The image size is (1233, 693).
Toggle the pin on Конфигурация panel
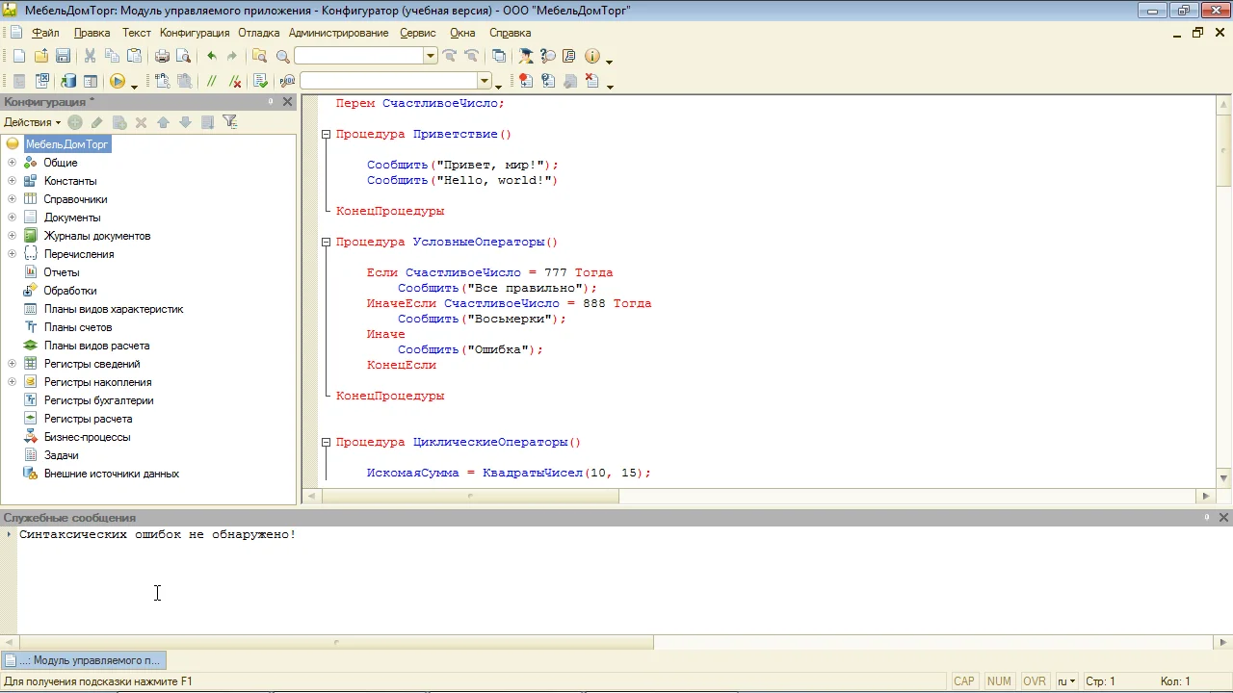pos(271,102)
